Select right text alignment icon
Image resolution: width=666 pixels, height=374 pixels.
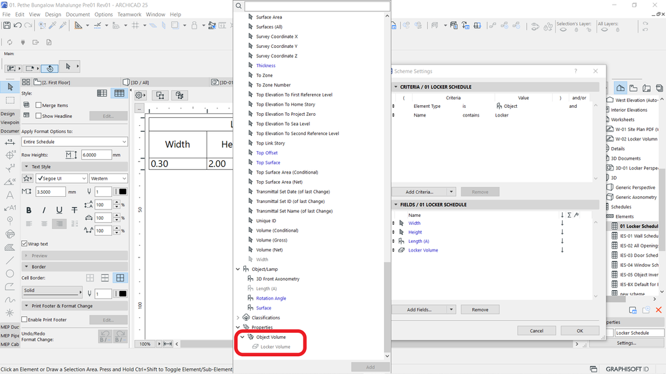point(59,224)
